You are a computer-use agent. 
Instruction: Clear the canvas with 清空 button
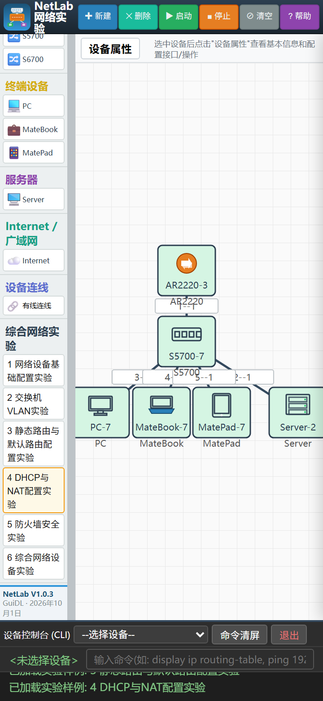(259, 17)
